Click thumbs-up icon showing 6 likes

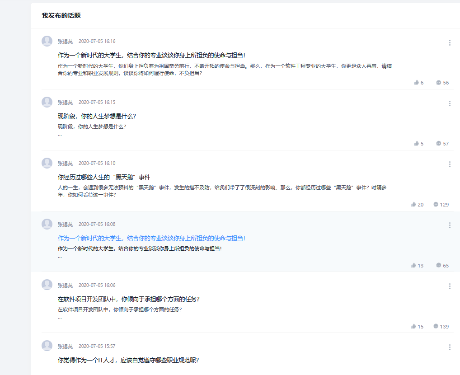coord(416,83)
